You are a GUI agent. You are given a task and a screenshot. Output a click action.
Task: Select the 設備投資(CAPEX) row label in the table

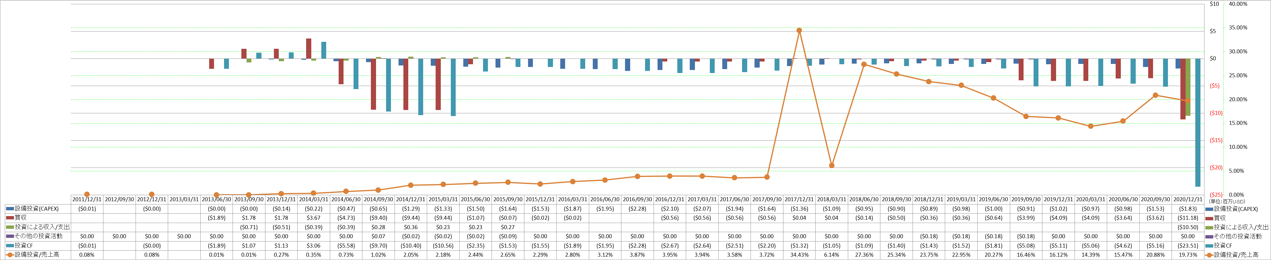(37, 209)
